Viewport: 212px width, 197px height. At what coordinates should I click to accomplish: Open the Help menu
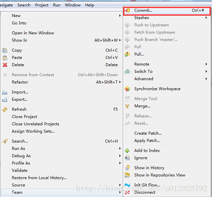(x=90, y=5)
